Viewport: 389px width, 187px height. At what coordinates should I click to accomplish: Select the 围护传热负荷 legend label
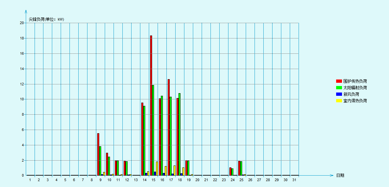(x=355, y=81)
